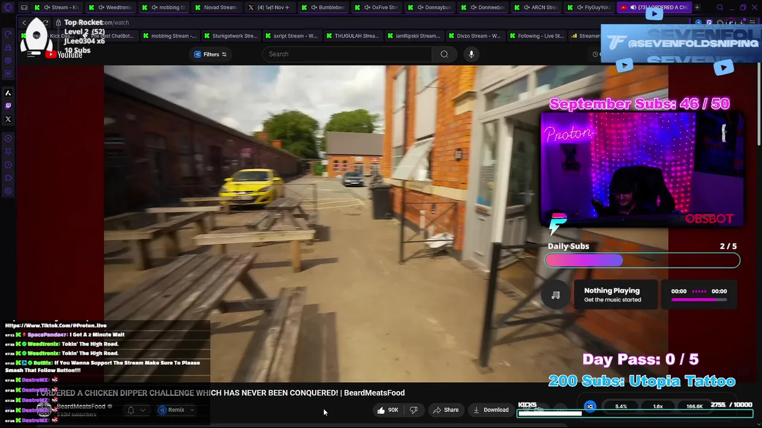Open the History clock sidebar icon
This screenshot has height=428, width=762.
pos(8,165)
